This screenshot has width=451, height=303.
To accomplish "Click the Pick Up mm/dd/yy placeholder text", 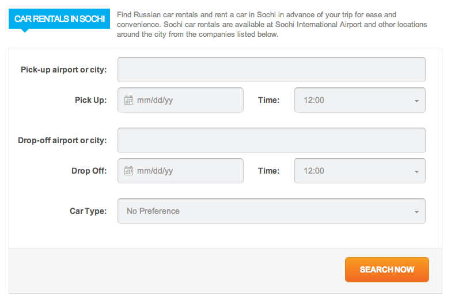I will point(155,100).
